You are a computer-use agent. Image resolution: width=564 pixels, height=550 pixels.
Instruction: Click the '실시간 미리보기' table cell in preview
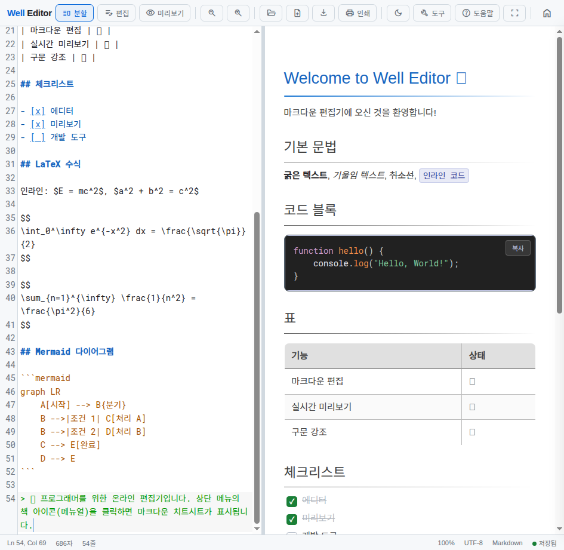pyautogui.click(x=372, y=407)
